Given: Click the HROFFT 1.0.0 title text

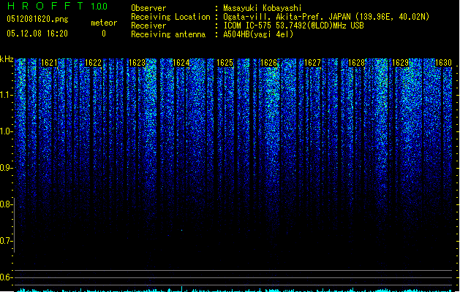Looking at the screenshot, I should pos(57,6).
